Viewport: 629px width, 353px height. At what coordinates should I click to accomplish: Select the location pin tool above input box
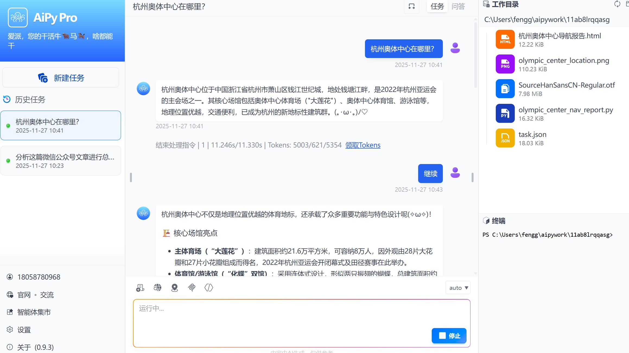point(174,287)
